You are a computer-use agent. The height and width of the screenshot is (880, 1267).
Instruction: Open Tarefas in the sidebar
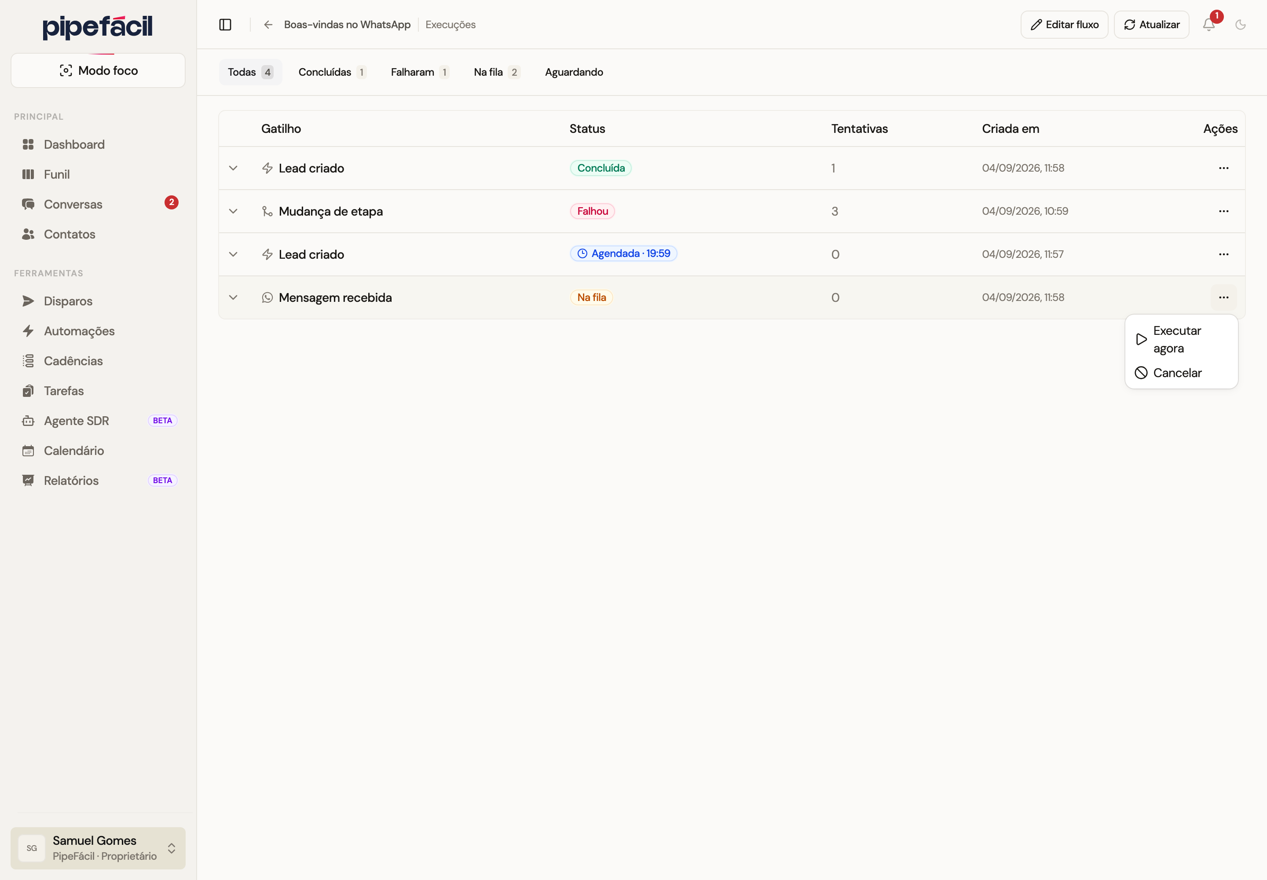pos(98,390)
